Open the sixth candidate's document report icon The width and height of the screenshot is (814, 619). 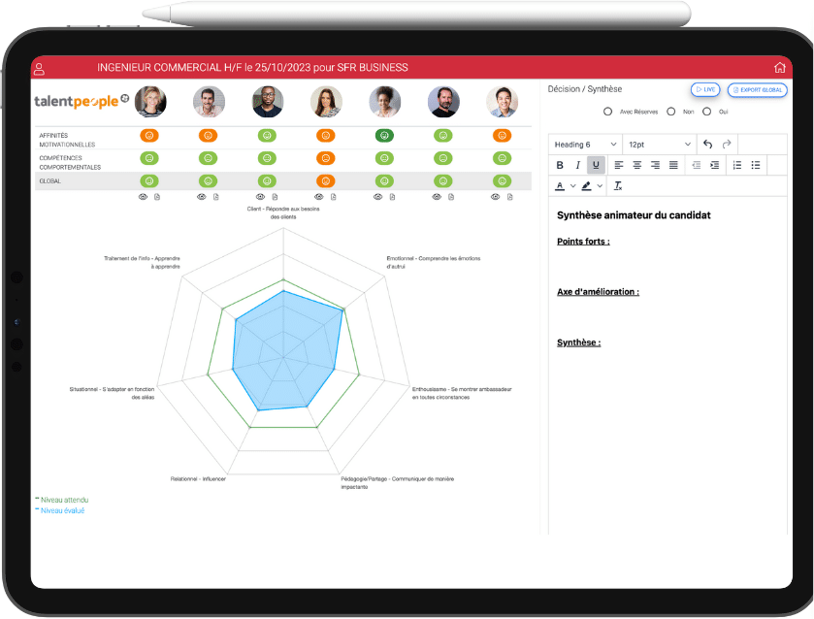pyautogui.click(x=451, y=197)
